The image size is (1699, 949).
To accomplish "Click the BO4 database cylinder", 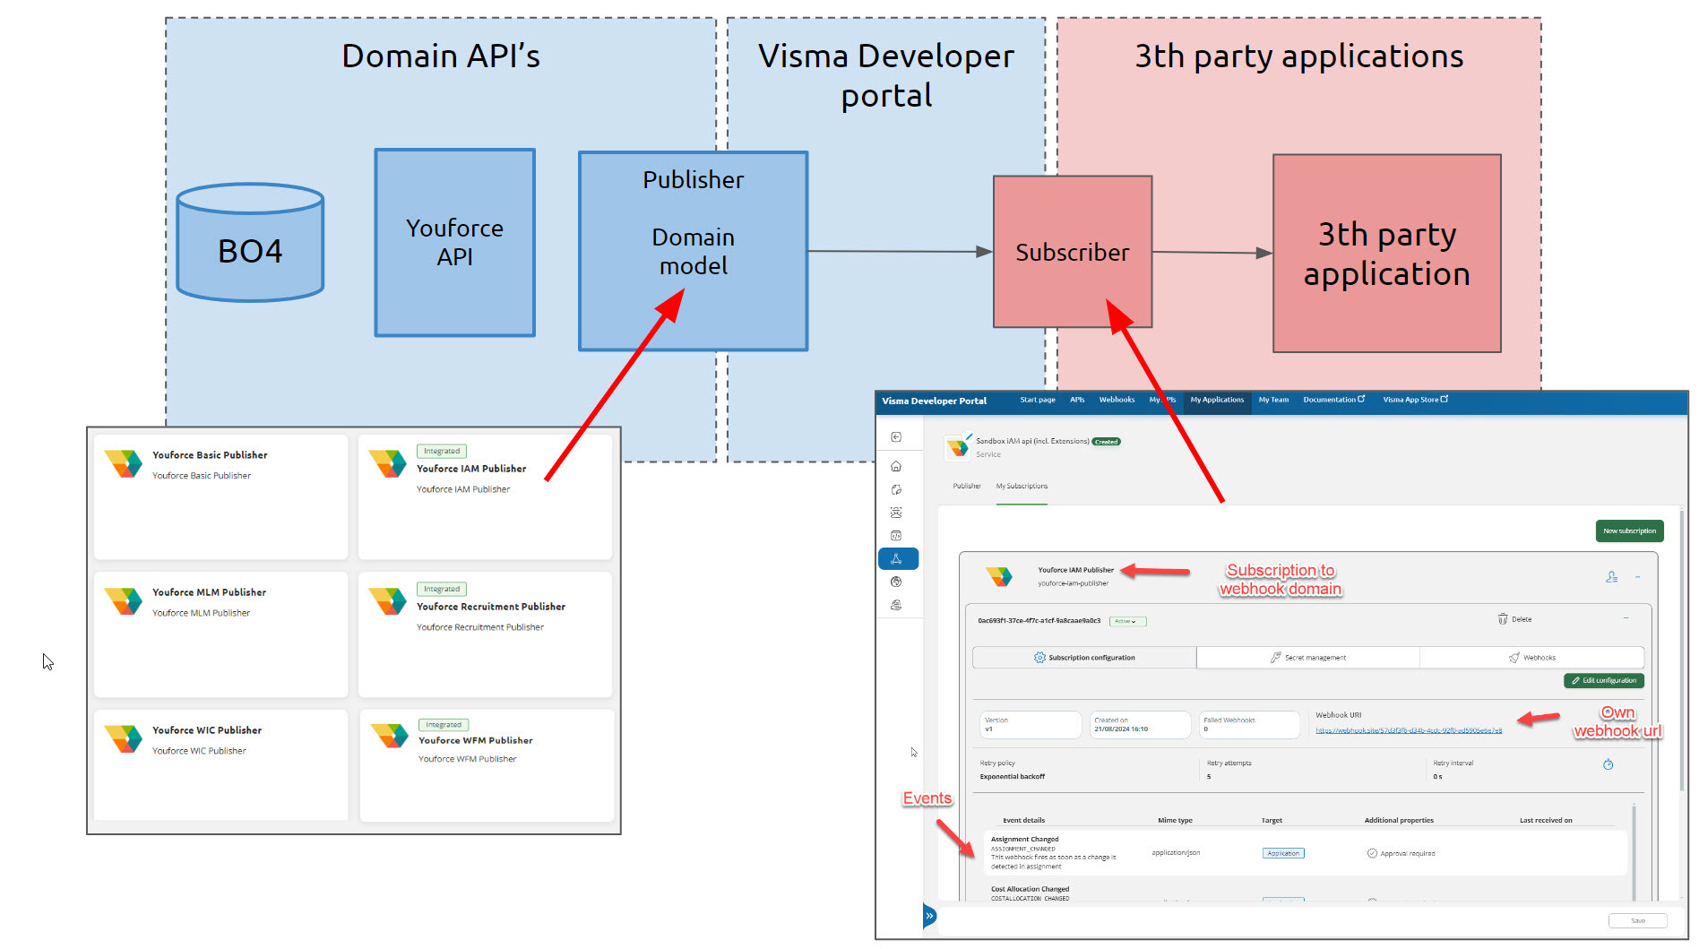I will click(x=250, y=243).
